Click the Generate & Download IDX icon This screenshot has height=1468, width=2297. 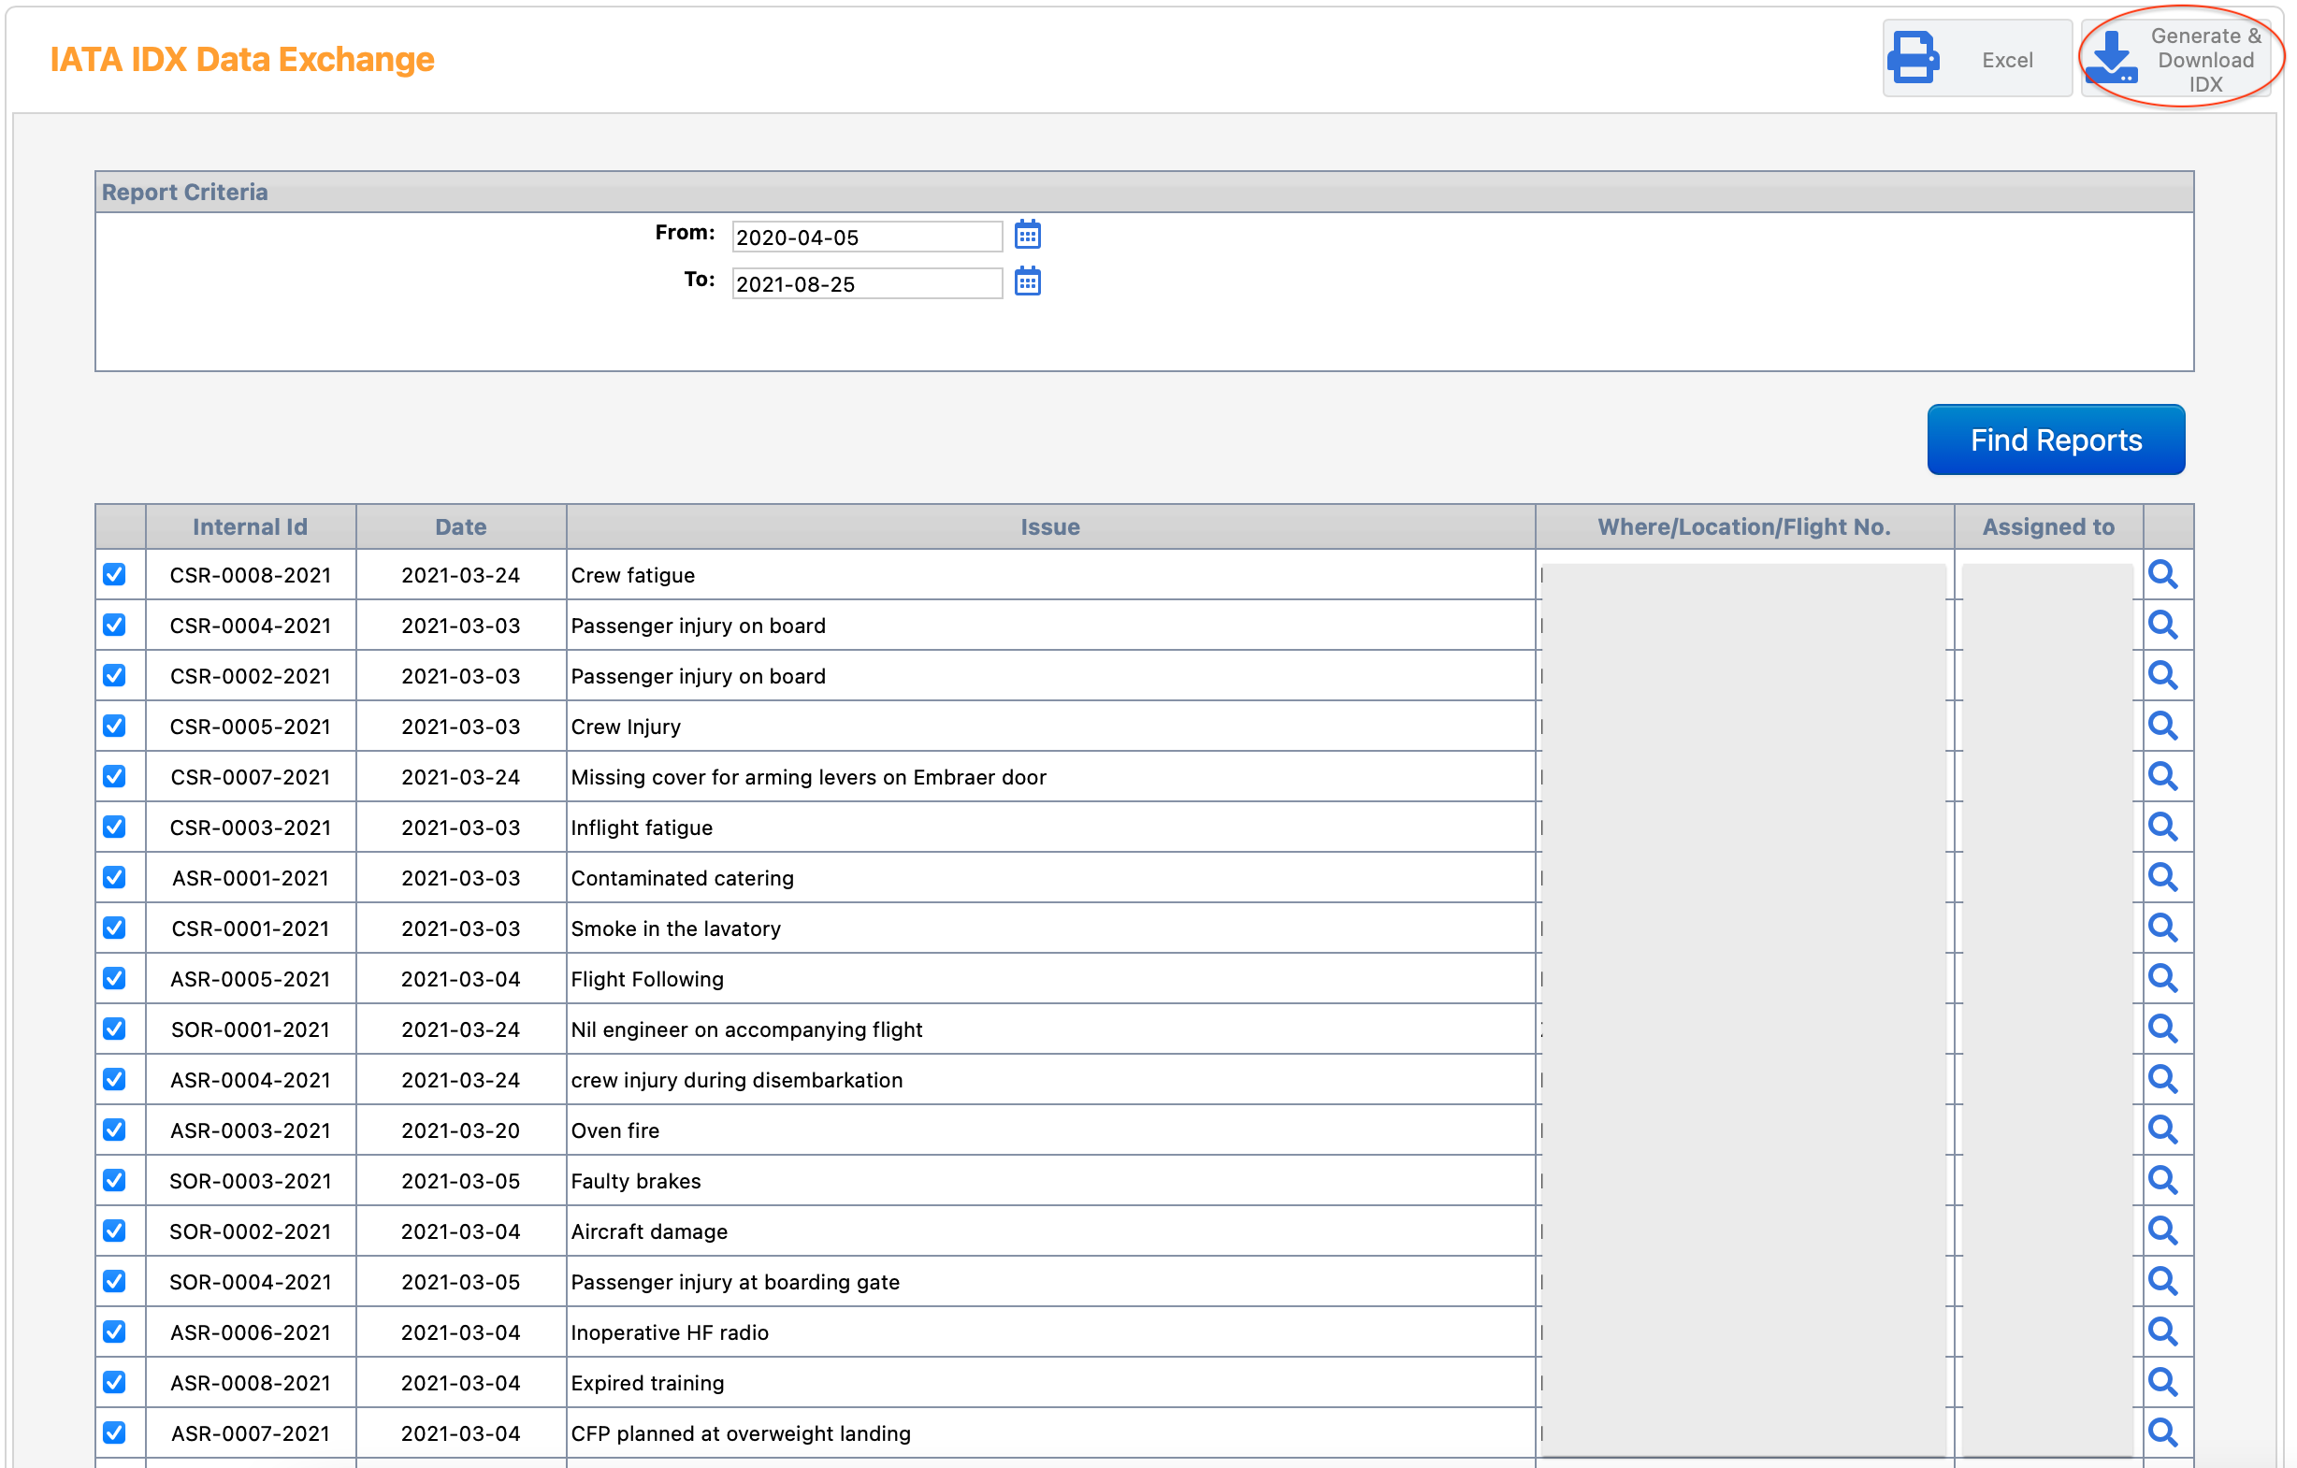2111,57
